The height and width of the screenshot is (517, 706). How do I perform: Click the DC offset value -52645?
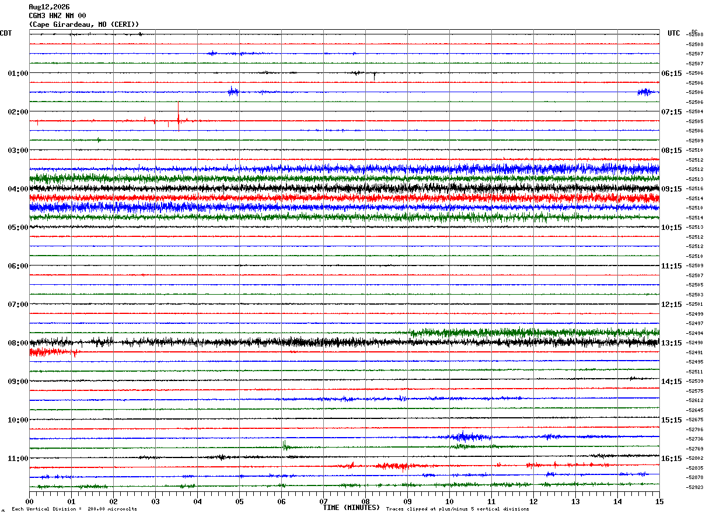pos(695,410)
